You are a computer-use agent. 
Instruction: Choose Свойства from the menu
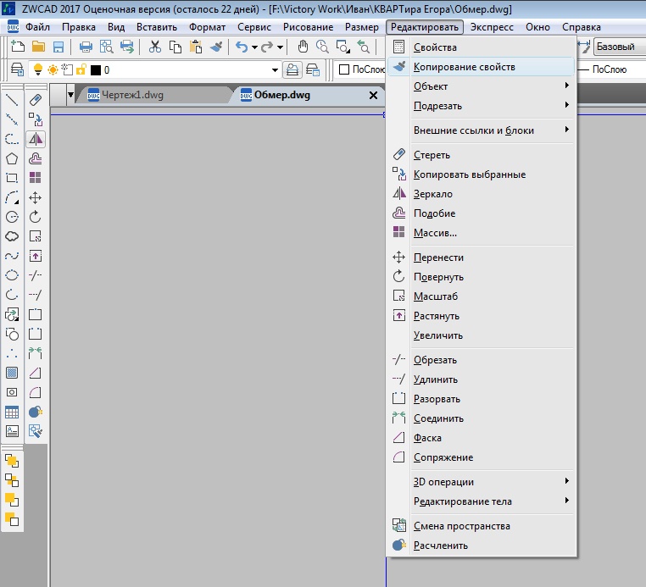tap(481, 47)
